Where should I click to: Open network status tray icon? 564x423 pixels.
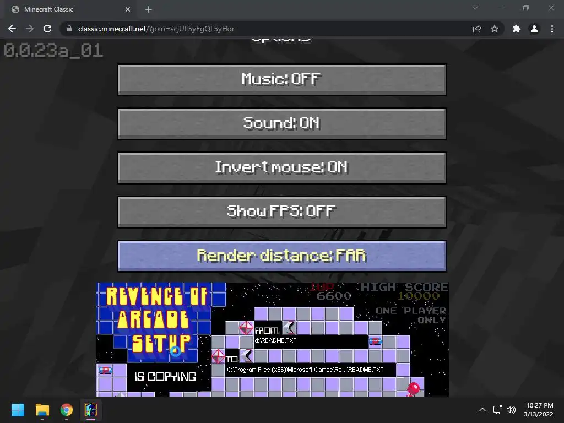click(497, 410)
